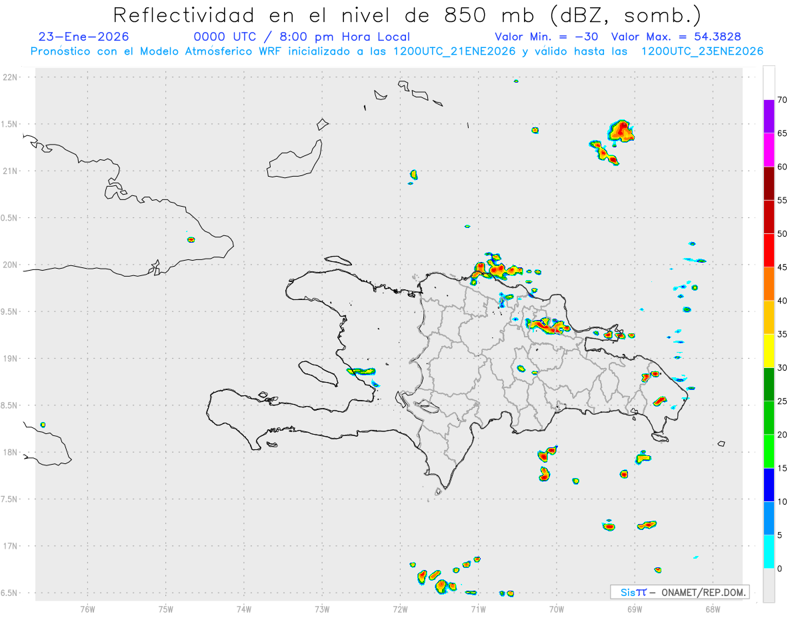
Task: Click the '75W' longitude axis label
Action: pos(166,609)
